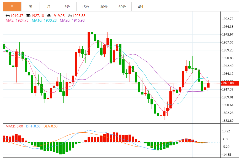
Task: Click the MACD:0.00 indicator label
Action: pos(14,126)
